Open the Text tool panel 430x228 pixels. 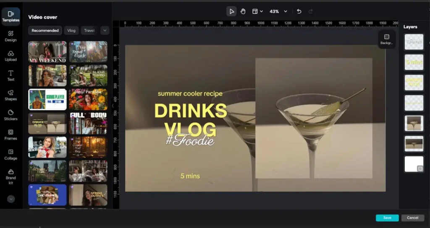(x=10, y=75)
